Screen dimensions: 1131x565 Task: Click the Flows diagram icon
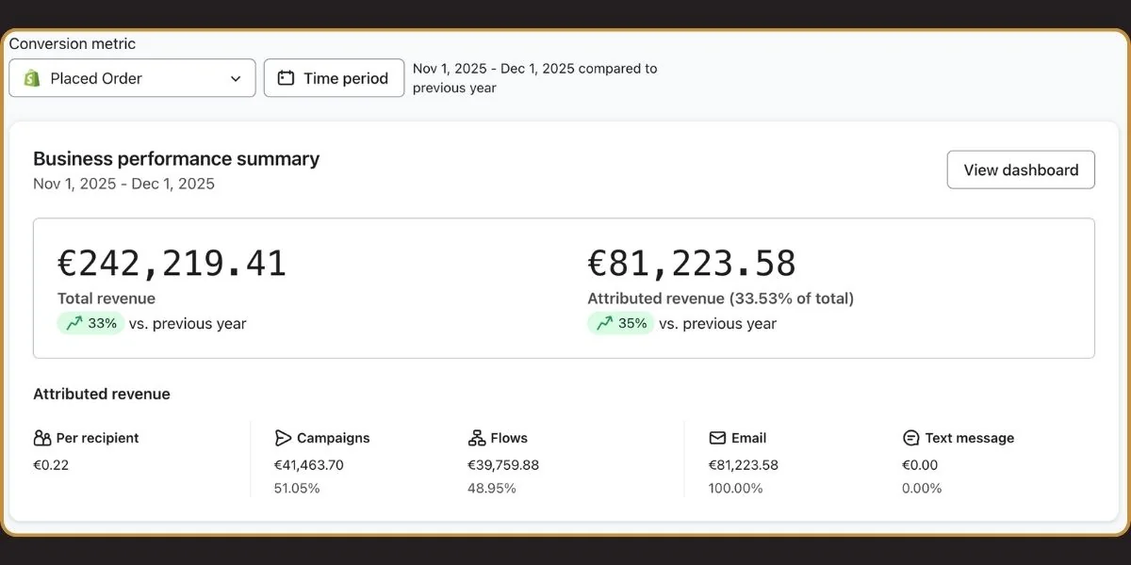pyautogui.click(x=477, y=438)
